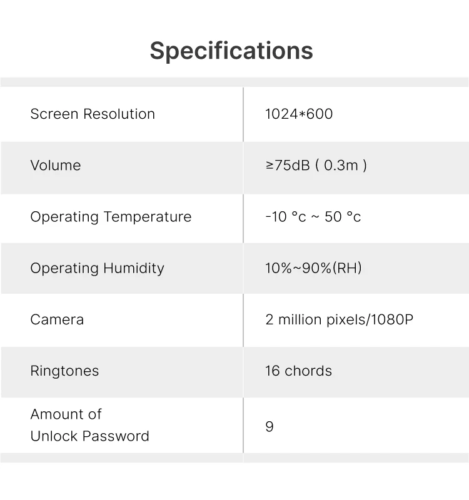Screen dimensions: 469x500
Task: Click the unlock password value 9
Action: pyautogui.click(x=270, y=426)
